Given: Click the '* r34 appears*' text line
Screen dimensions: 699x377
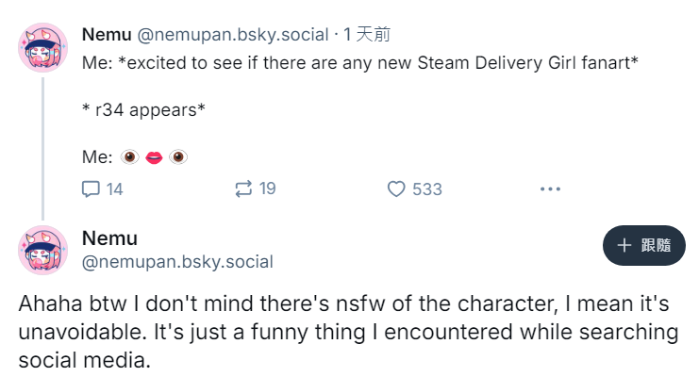Looking at the screenshot, I should pos(143,109).
